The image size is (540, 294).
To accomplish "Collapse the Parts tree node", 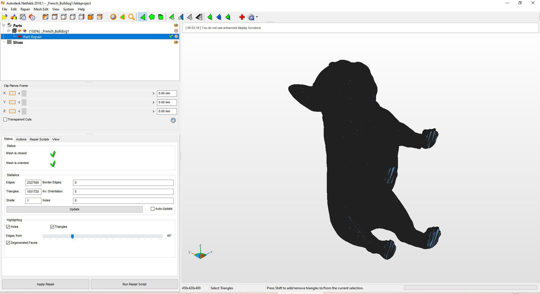I will [4, 25].
